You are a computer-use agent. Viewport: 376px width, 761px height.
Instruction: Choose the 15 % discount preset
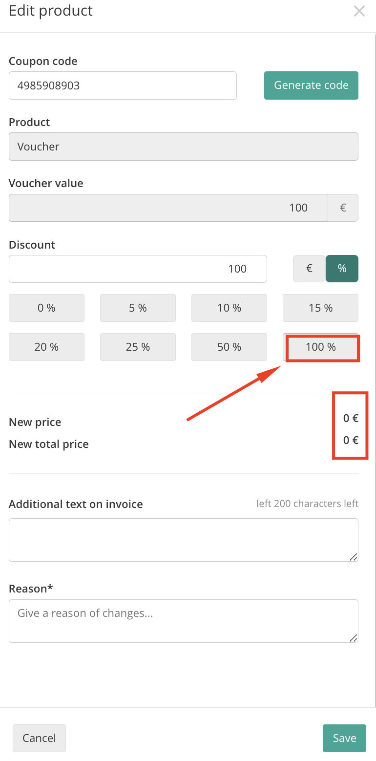click(320, 308)
